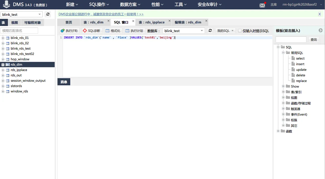Open the 安全&审计 menu
The image size is (325, 179).
[x=210, y=5]
